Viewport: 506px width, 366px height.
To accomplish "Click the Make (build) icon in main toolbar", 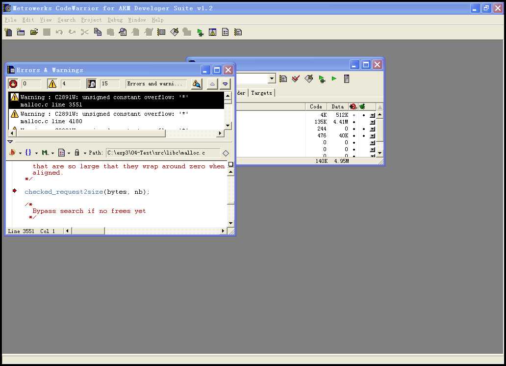I will point(174,32).
